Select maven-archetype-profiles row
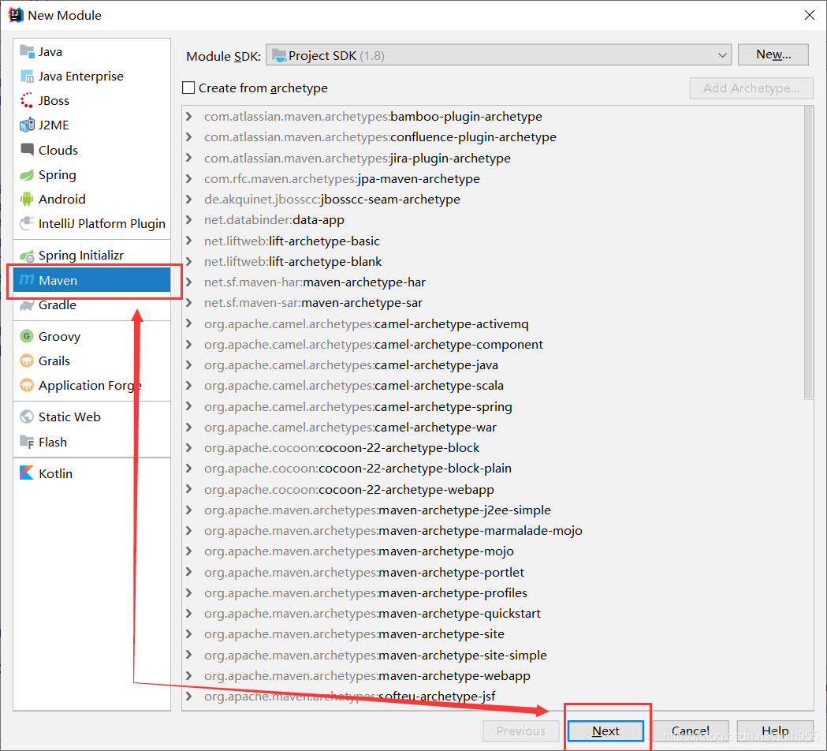This screenshot has width=827, height=751. [493, 592]
